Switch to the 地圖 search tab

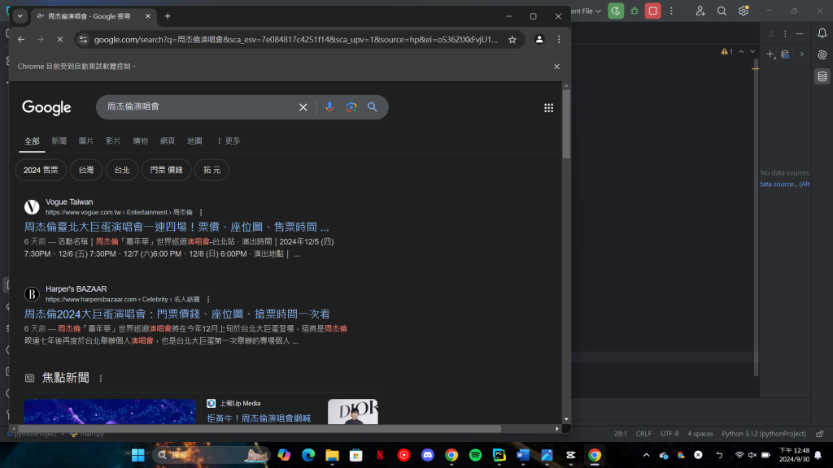pyautogui.click(x=194, y=141)
